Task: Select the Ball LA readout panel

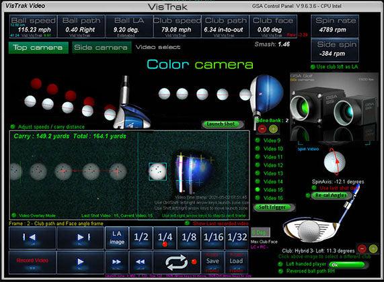Action: (x=129, y=26)
